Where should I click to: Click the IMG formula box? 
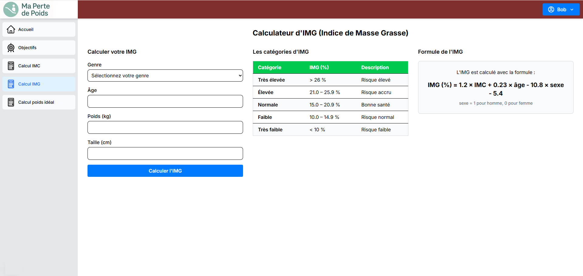click(x=496, y=87)
